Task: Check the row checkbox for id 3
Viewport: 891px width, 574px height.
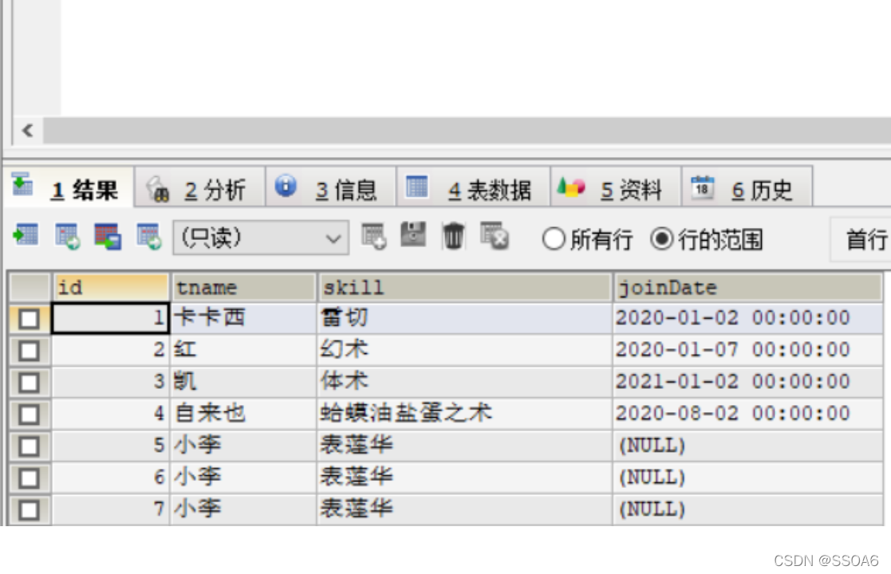Action: 29,382
